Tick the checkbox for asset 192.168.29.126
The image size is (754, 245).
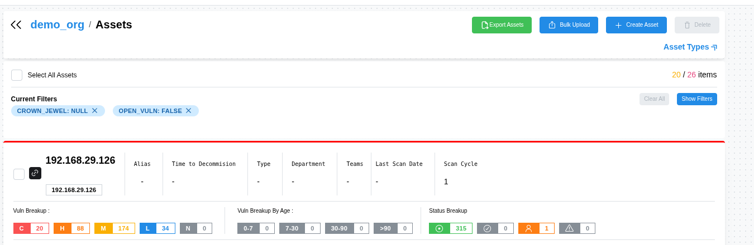[19, 174]
